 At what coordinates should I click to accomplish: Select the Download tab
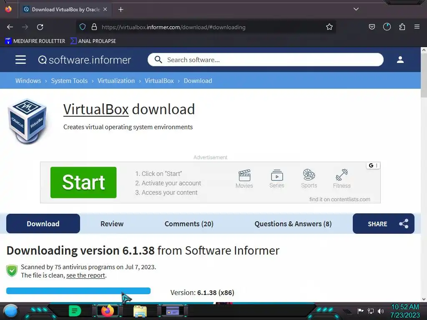click(43, 224)
